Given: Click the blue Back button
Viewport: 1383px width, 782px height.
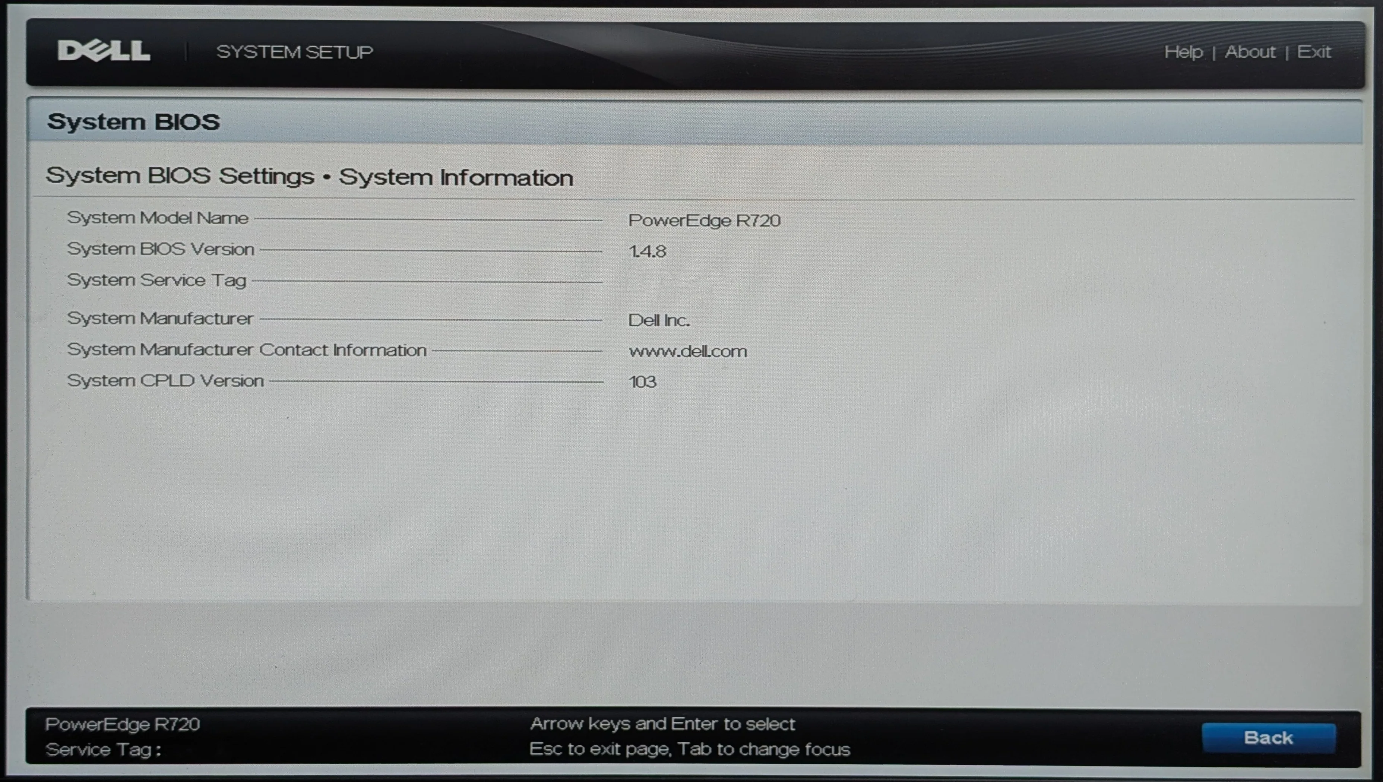Looking at the screenshot, I should click(x=1269, y=737).
